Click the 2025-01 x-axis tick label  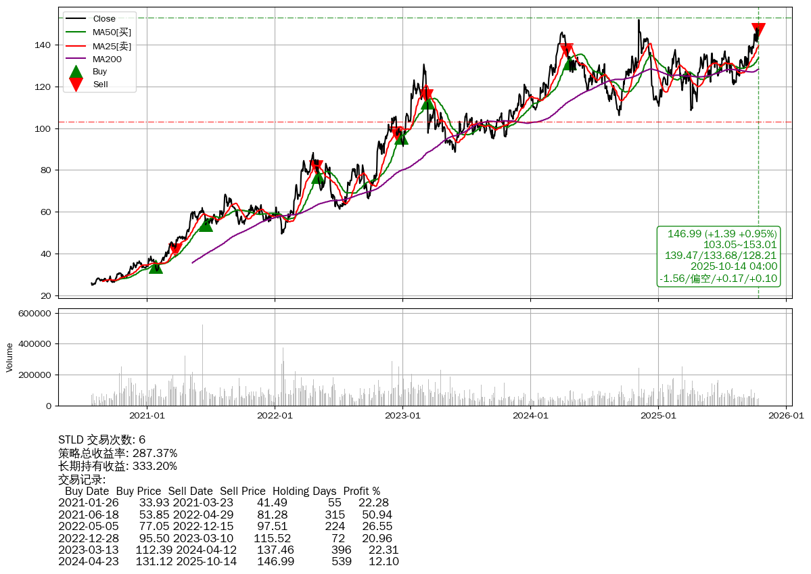[658, 416]
